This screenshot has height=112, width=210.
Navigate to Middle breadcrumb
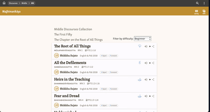coord(24,3)
